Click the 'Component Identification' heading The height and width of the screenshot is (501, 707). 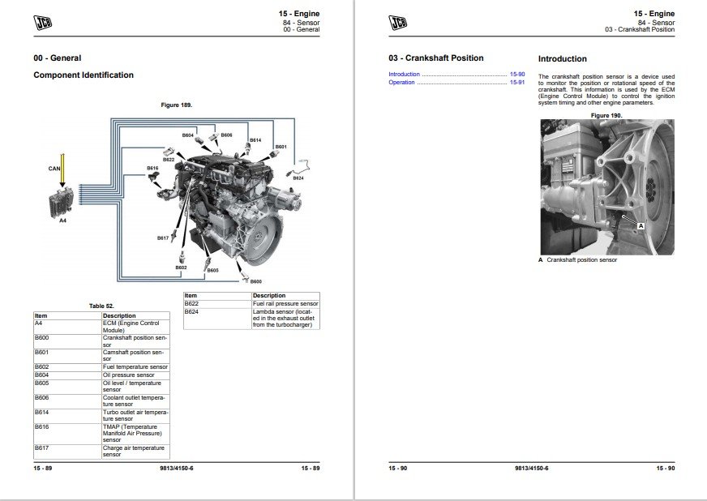84,75
